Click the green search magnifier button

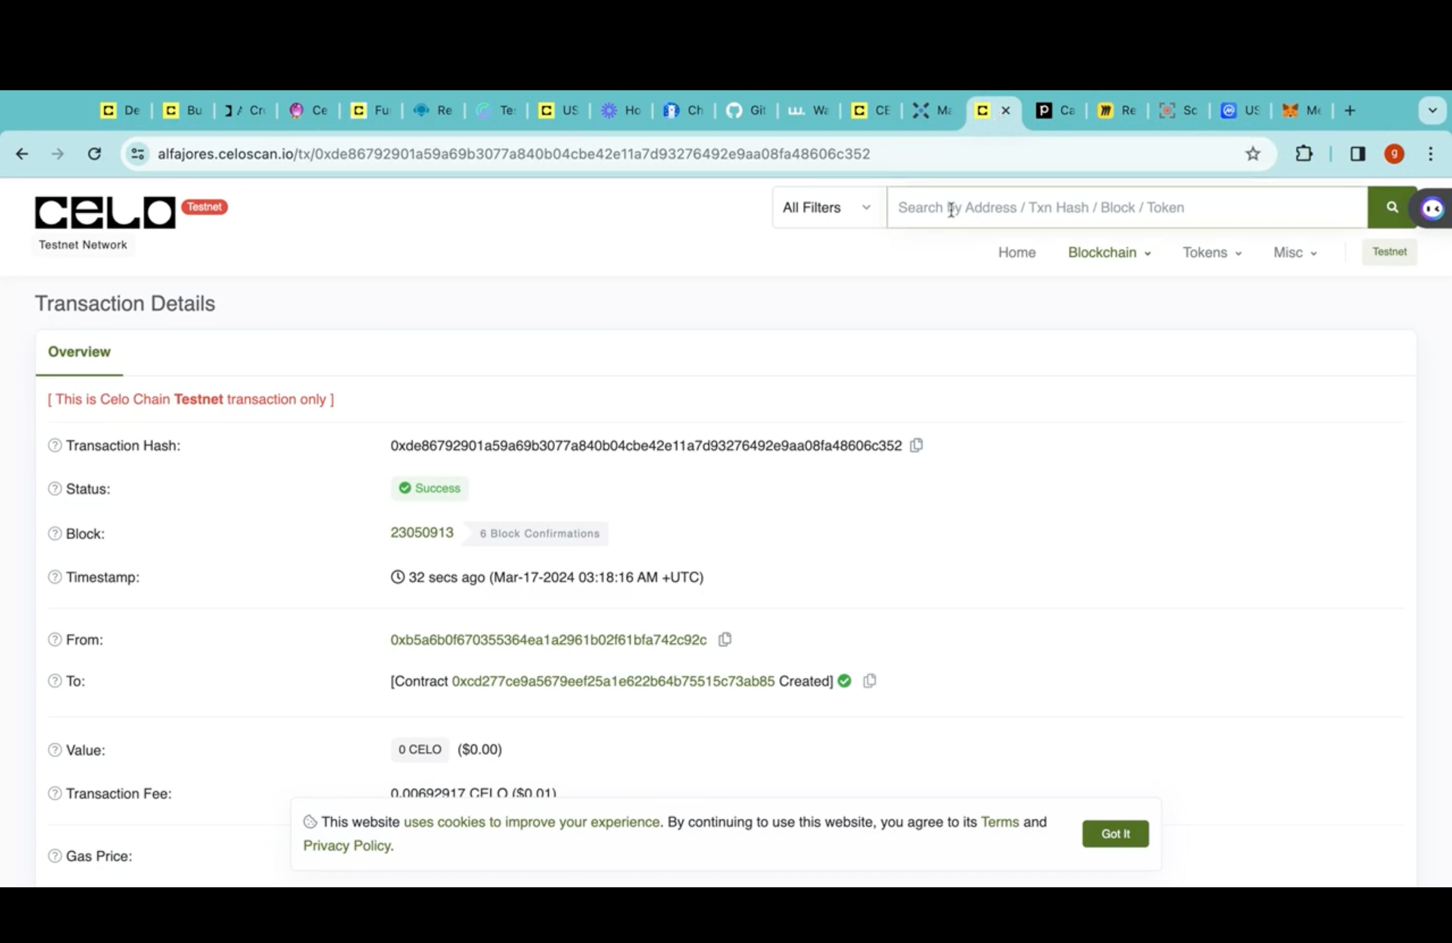1391,207
